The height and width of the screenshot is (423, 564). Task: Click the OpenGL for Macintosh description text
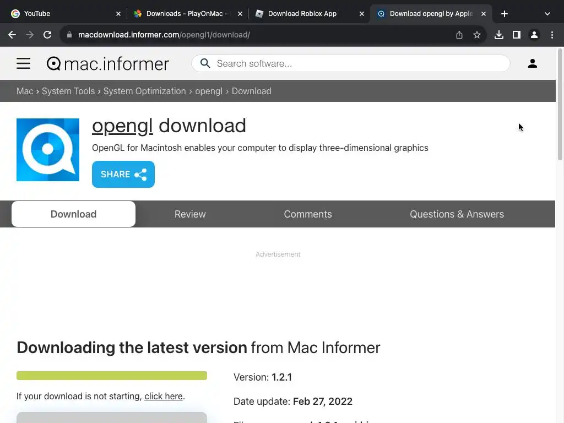click(260, 148)
